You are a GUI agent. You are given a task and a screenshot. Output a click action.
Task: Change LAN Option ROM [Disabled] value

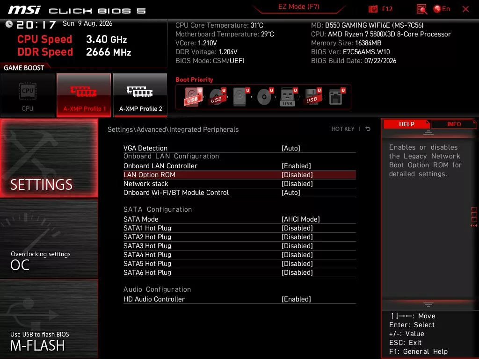[x=297, y=175]
